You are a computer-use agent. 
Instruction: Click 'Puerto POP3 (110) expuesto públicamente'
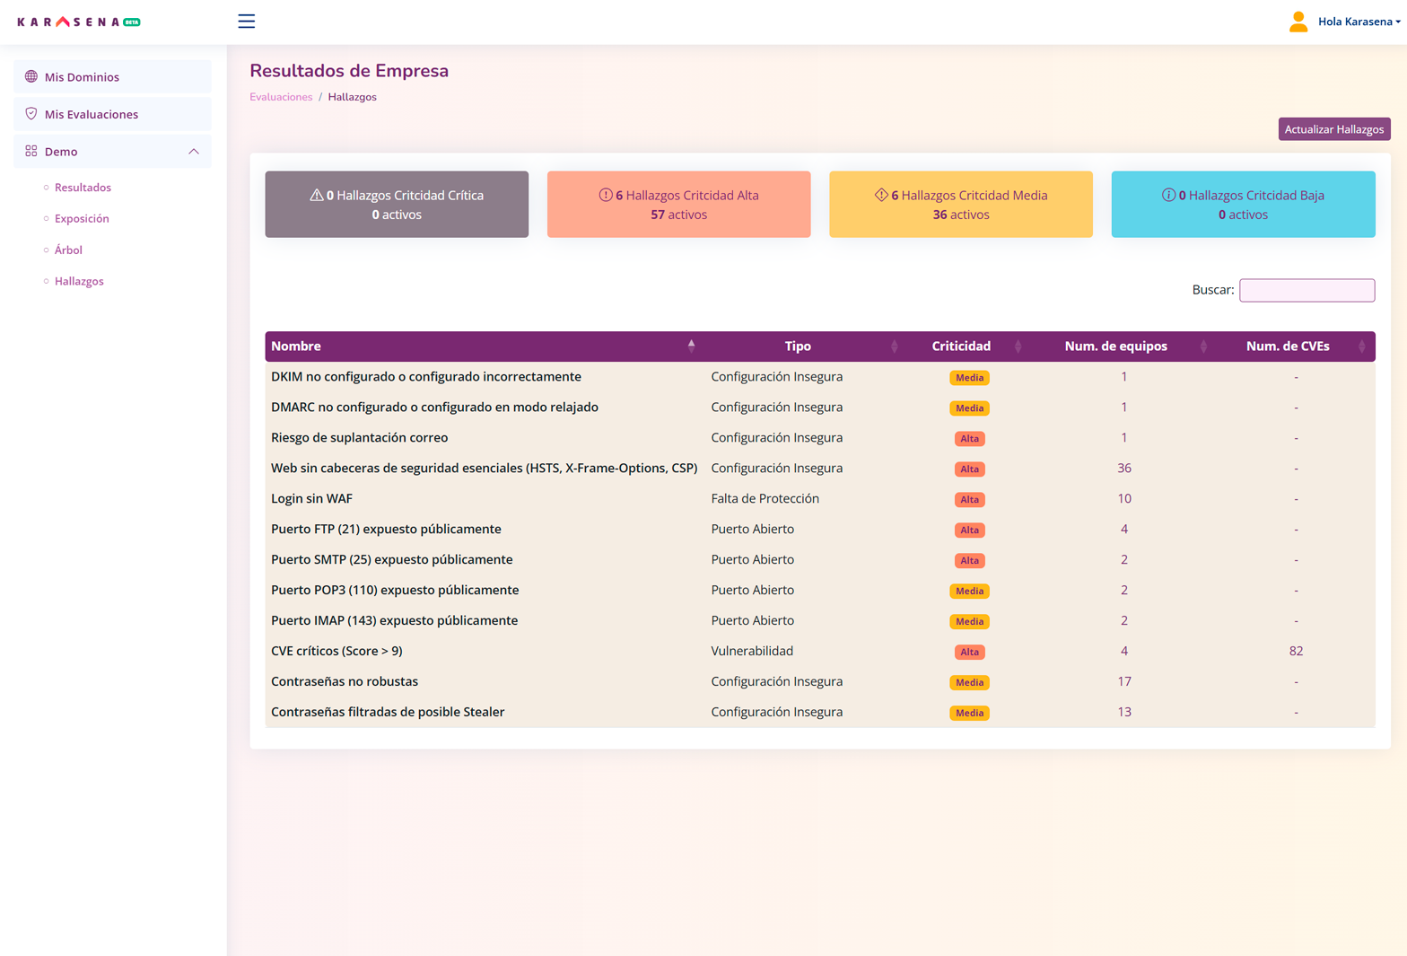click(x=395, y=591)
